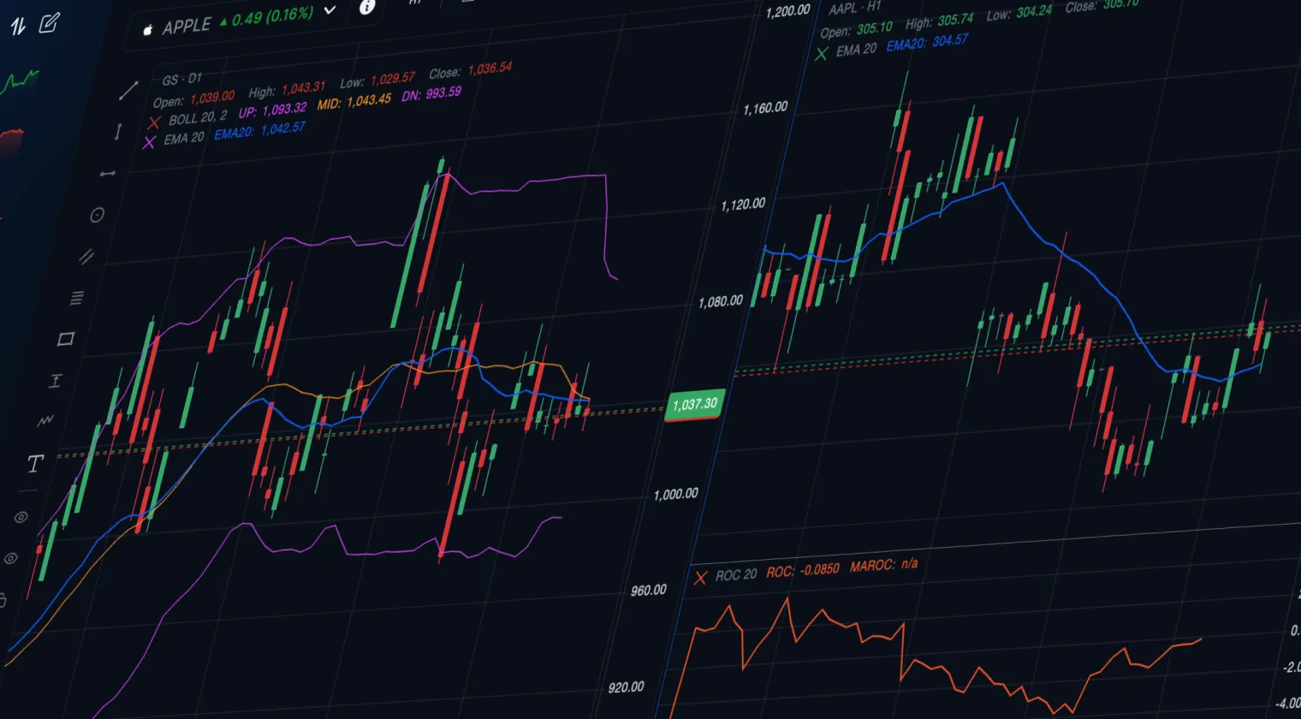The image size is (1301, 719).
Task: Click the 1,200.00 price axis label
Action: tap(787, 11)
